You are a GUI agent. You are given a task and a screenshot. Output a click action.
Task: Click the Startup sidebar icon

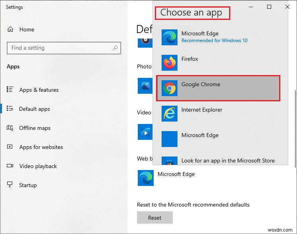coord(10,185)
